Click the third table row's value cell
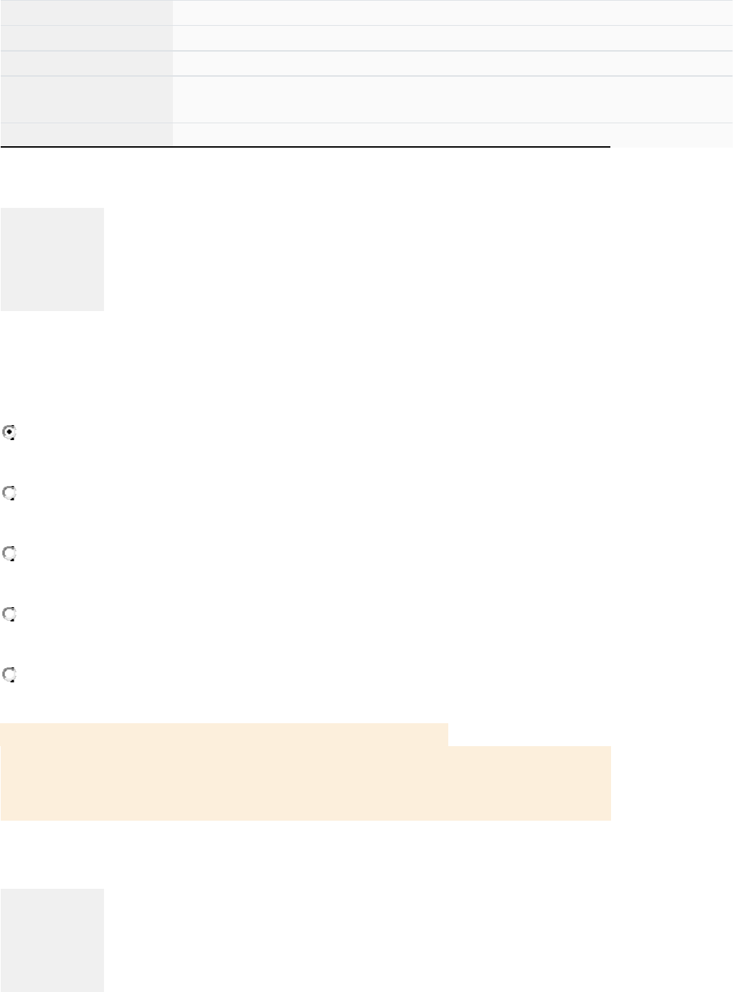The width and height of the screenshot is (733, 992). click(x=452, y=63)
